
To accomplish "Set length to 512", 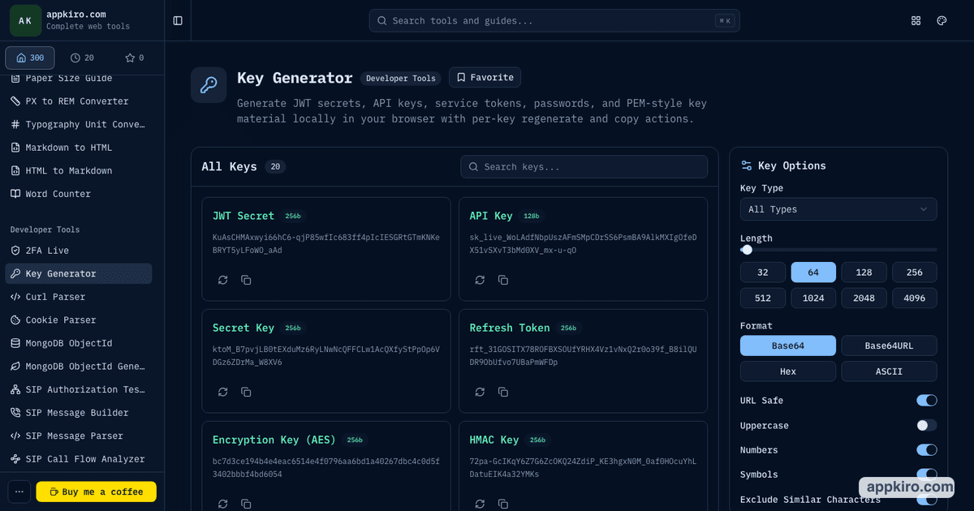I will tap(763, 298).
